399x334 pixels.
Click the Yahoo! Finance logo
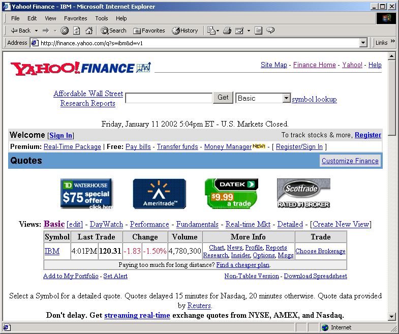pyautogui.click(x=81, y=68)
